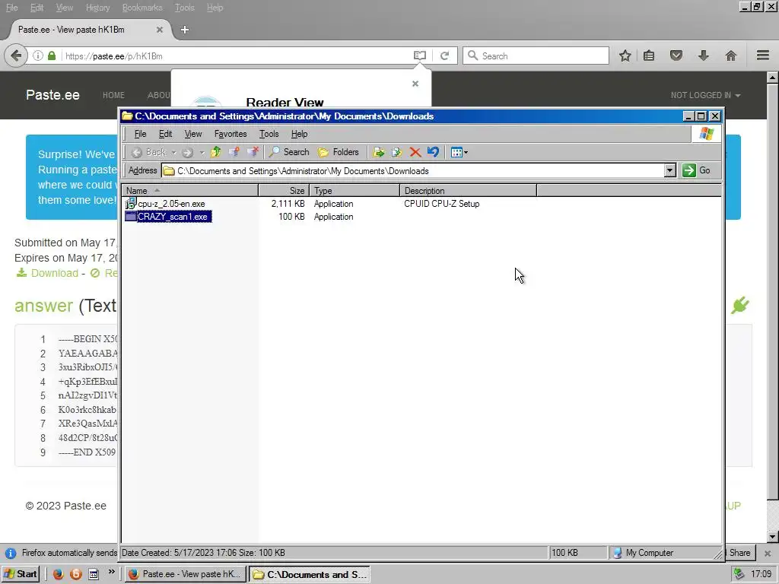
Task: Dismiss the Reader View popup
Action: coord(415,84)
